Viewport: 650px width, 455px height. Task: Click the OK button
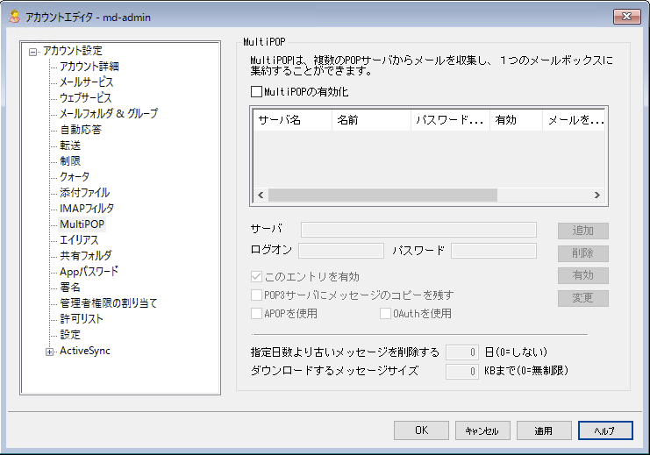click(x=421, y=430)
